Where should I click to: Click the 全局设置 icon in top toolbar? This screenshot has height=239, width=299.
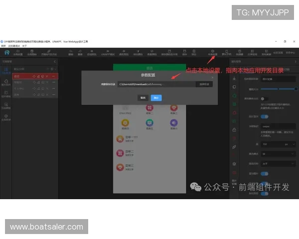click(18, 51)
